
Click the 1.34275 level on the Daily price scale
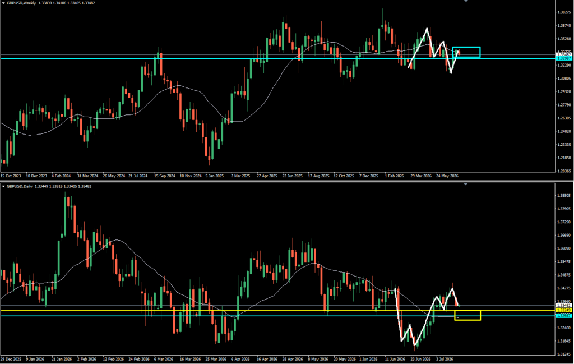click(564, 288)
